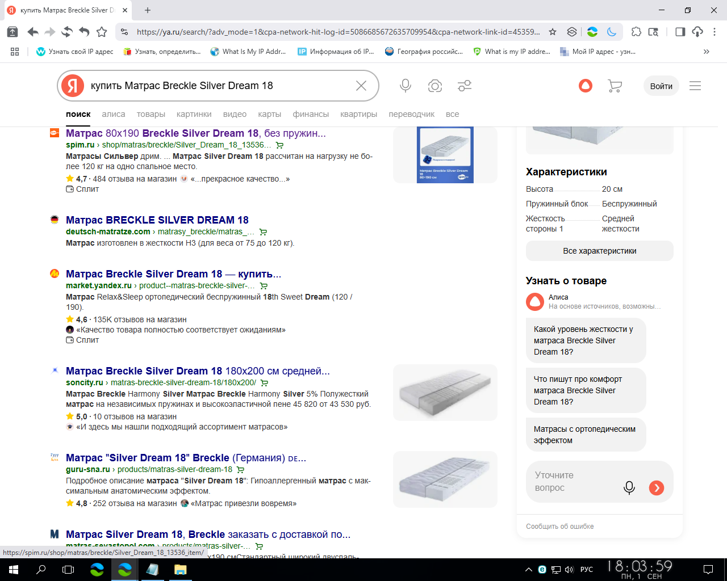The width and height of the screenshot is (727, 581).
Task: Click the spim.ru mattress product thumbnail
Action: 445,155
